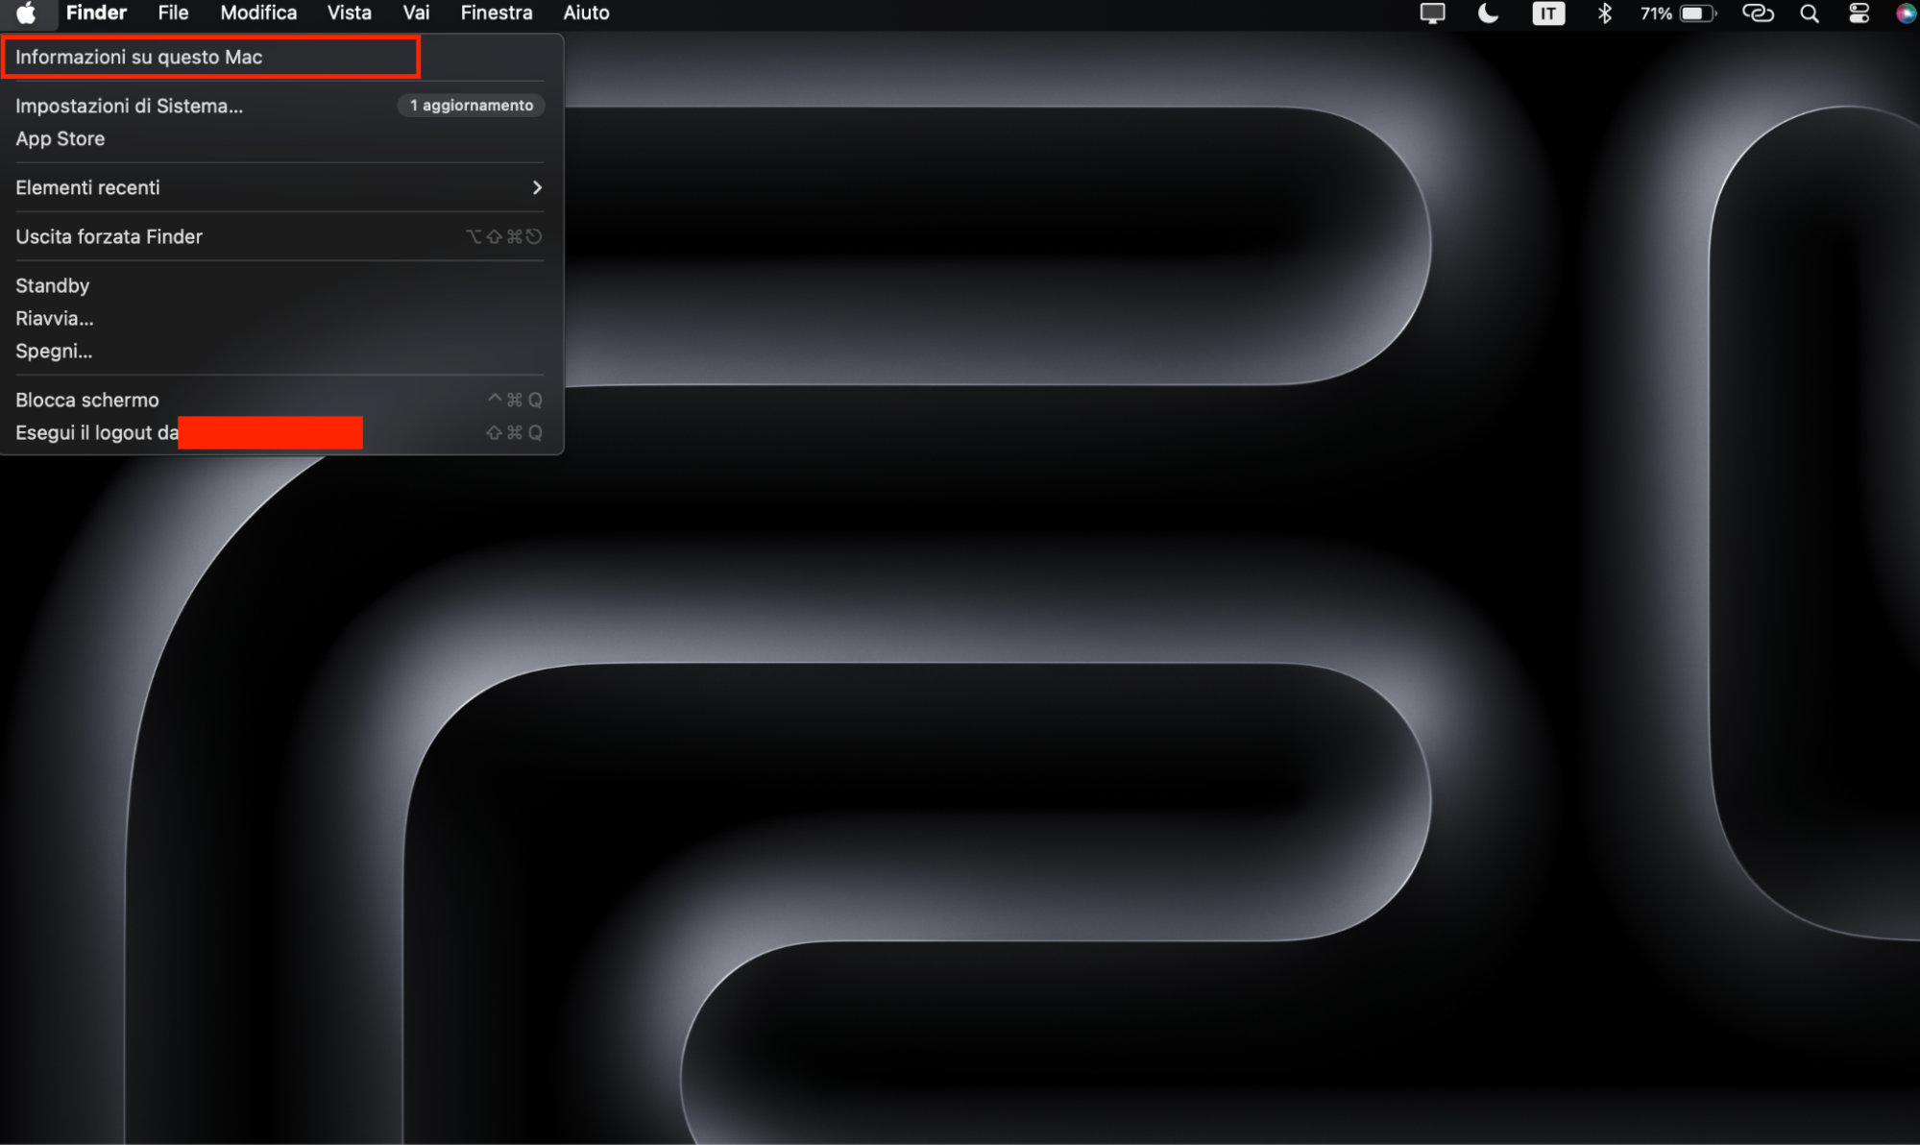Toggle the moon Do Not Disturb mode

[x=1489, y=12]
